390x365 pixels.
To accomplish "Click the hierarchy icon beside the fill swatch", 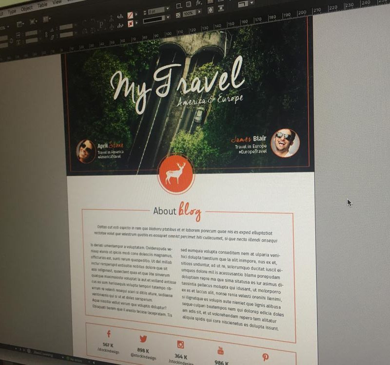I will click(120, 17).
